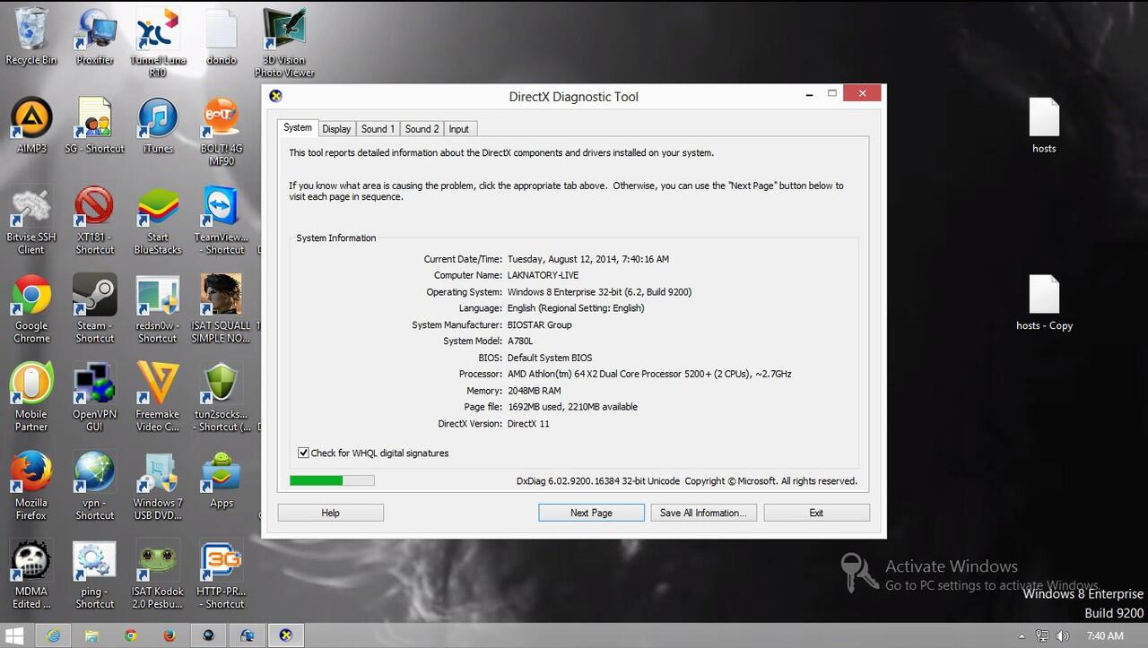Open File Explorer in the taskbar
1148x648 pixels.
[91, 635]
